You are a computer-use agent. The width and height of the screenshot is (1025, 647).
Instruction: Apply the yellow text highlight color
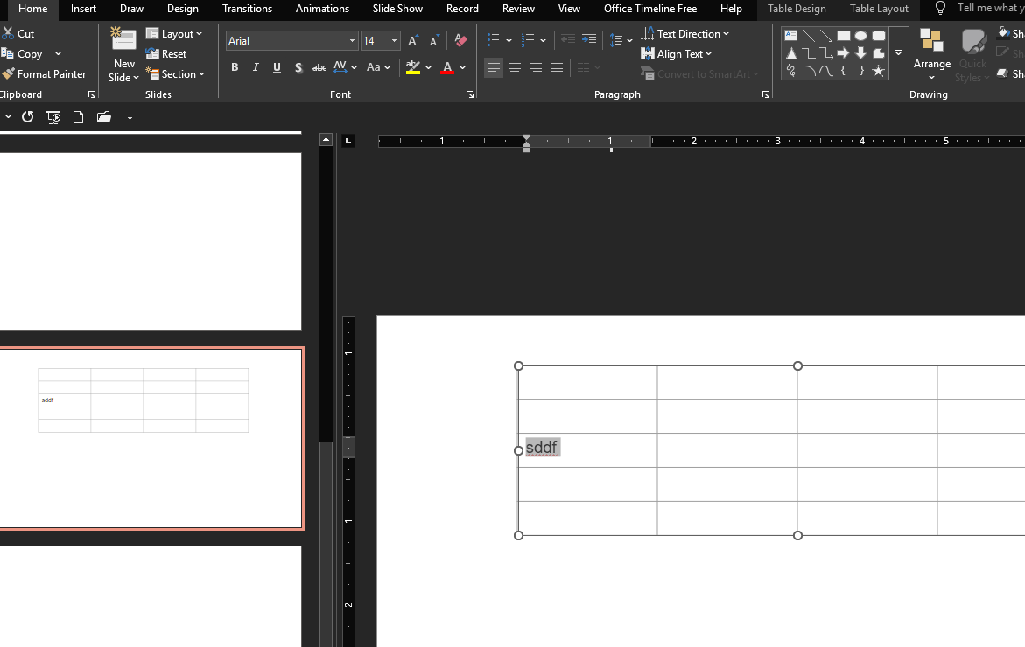pos(413,68)
